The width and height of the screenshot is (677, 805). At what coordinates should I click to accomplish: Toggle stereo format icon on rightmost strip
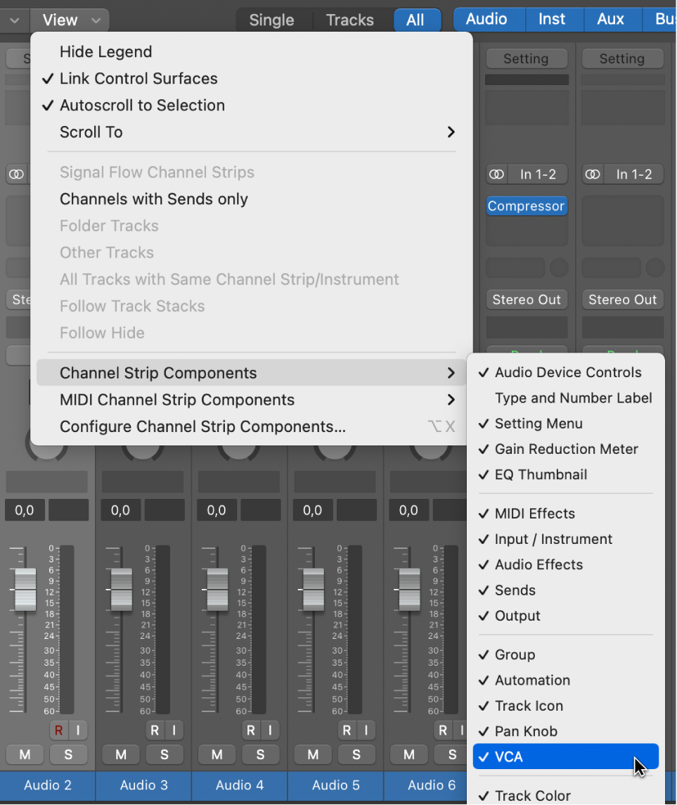[x=593, y=175]
